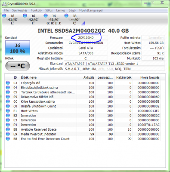Image resolution: width=170 pixels, height=172 pixels.
Task: Select the Available Reserved Space attribute name
Action: pyautogui.click(x=39, y=129)
